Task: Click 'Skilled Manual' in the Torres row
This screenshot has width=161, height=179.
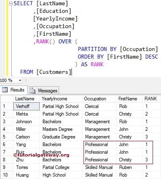Action: tap(99, 167)
